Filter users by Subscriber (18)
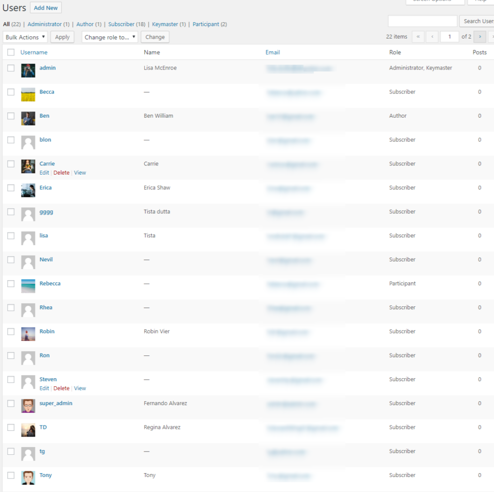 tap(122, 24)
